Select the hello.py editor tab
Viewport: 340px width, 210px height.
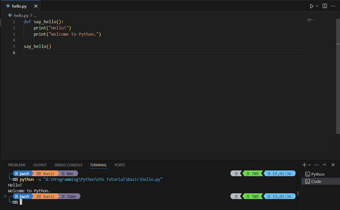click(x=19, y=7)
